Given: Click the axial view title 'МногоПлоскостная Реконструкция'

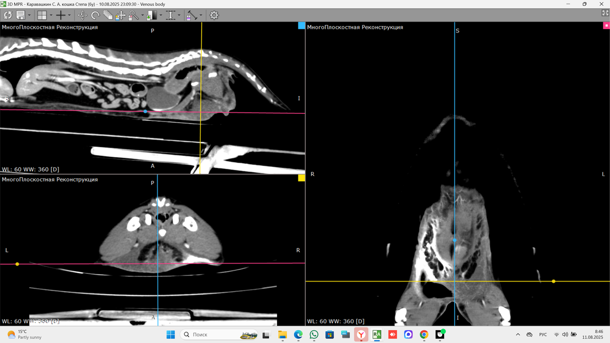Looking at the screenshot, I should (50, 179).
